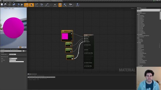Viewport: 161px width, 90px height.
Task: Click the Hide Unrelated toolbar icon
Action: point(47,5)
